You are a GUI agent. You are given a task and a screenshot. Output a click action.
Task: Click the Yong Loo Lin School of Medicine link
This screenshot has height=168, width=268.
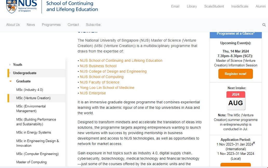point(107,88)
